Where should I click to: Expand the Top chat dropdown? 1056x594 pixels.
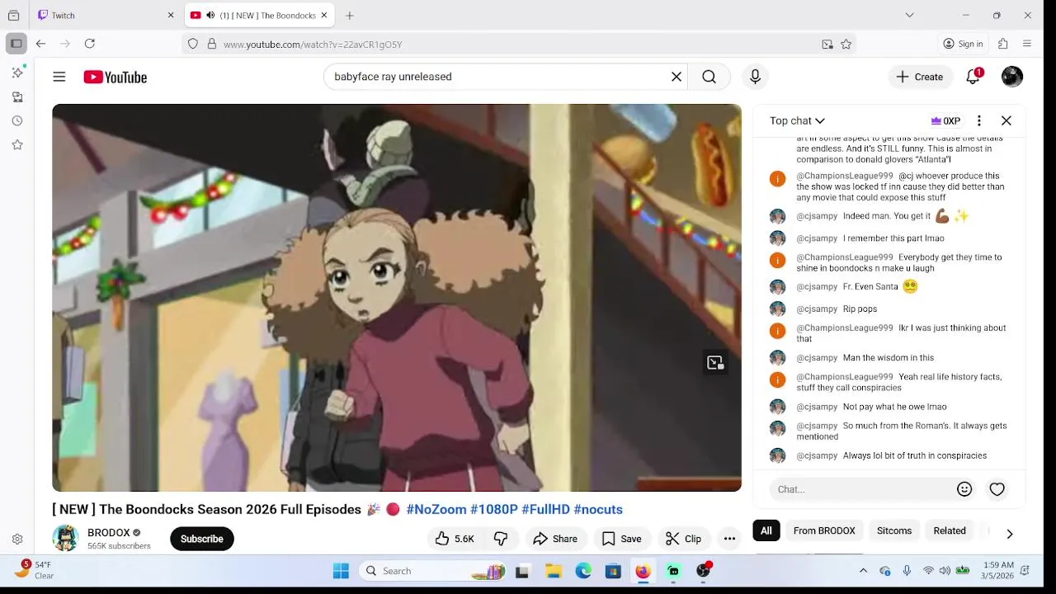click(x=797, y=120)
